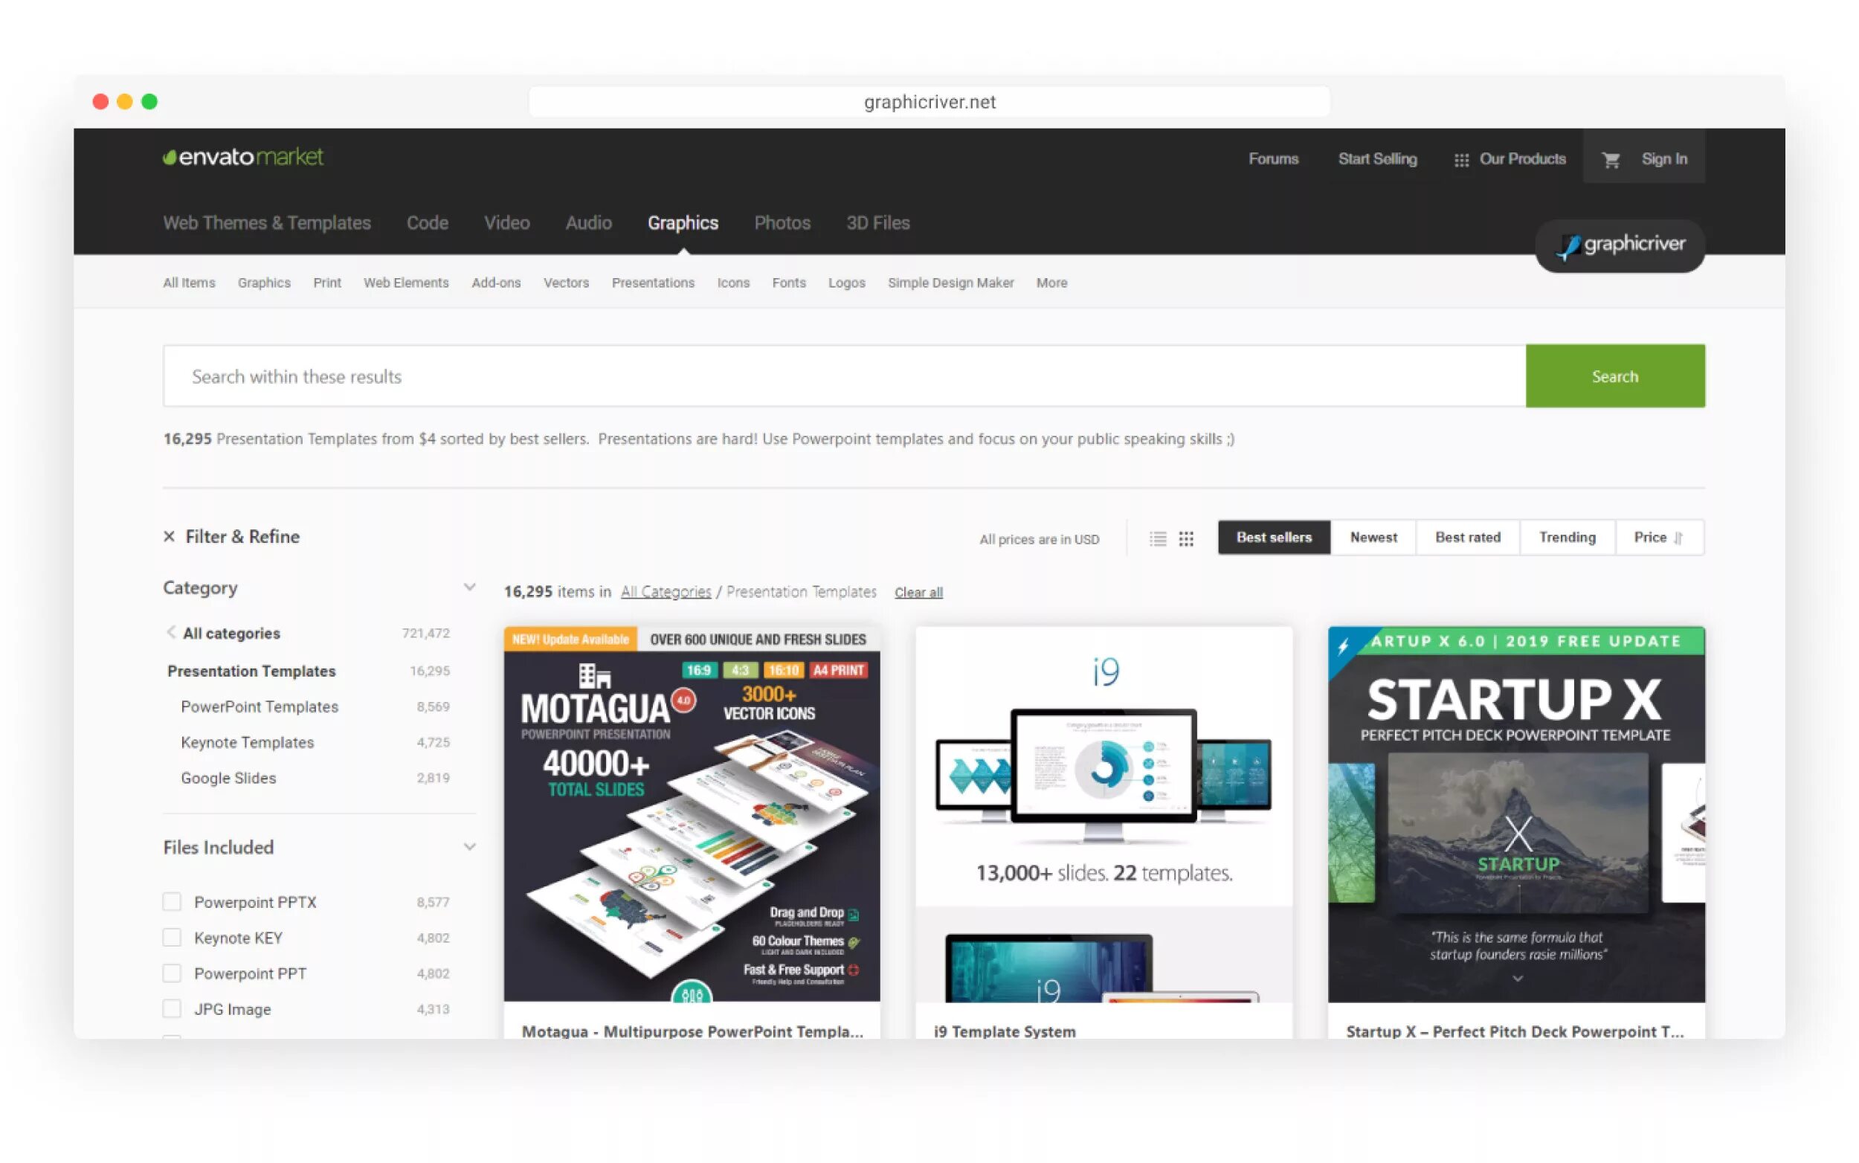Image resolution: width=1859 pixels, height=1163 pixels.
Task: Enable the Keynote KEY checkbox filter
Action: point(172,936)
